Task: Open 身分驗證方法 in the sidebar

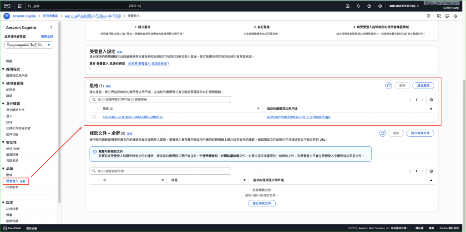Action: pos(15,110)
